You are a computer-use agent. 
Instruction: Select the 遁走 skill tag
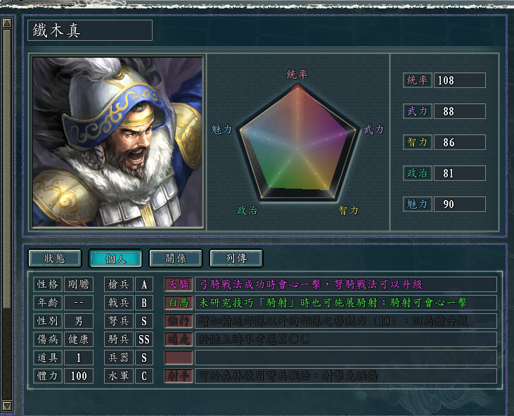click(x=179, y=339)
